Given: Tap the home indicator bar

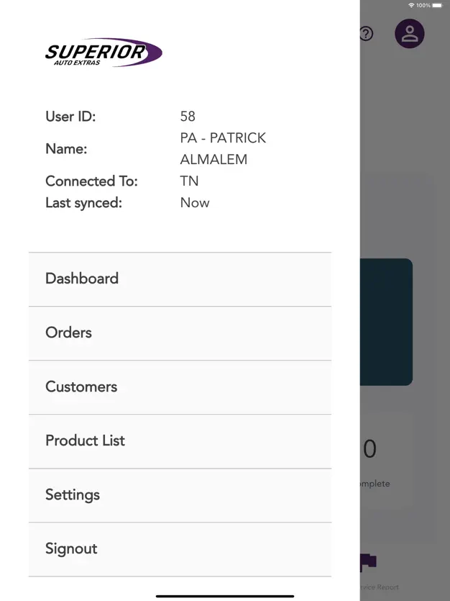Looking at the screenshot, I should [x=225, y=595].
